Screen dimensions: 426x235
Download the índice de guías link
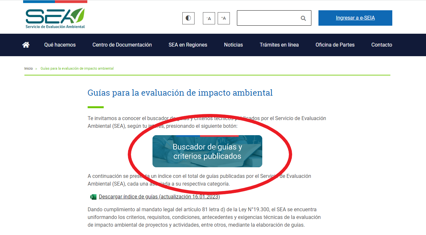click(x=159, y=197)
